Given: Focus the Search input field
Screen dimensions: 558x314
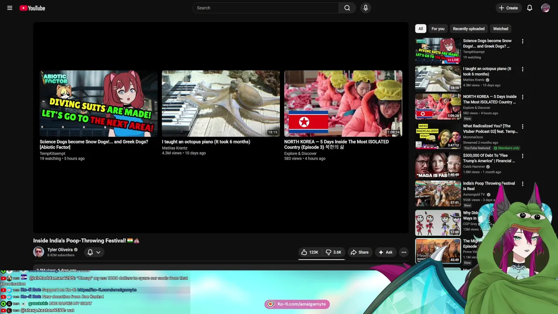Looking at the screenshot, I should point(265,8).
